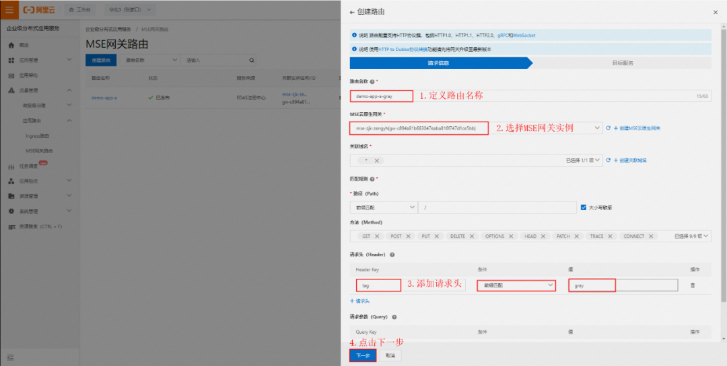Image resolution: width=727 pixels, height=366 pixels.
Task: Collapse the 应用路由 chevron
Action: coord(69,120)
